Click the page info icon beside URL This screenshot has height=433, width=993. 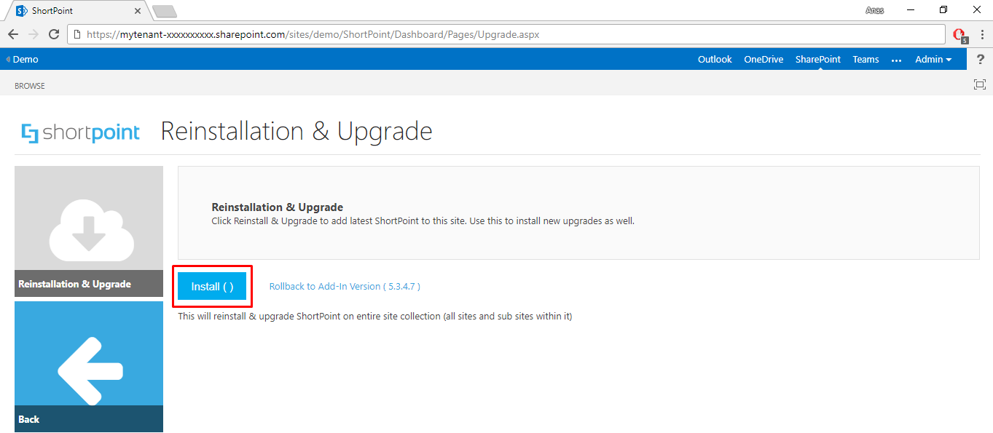point(77,34)
